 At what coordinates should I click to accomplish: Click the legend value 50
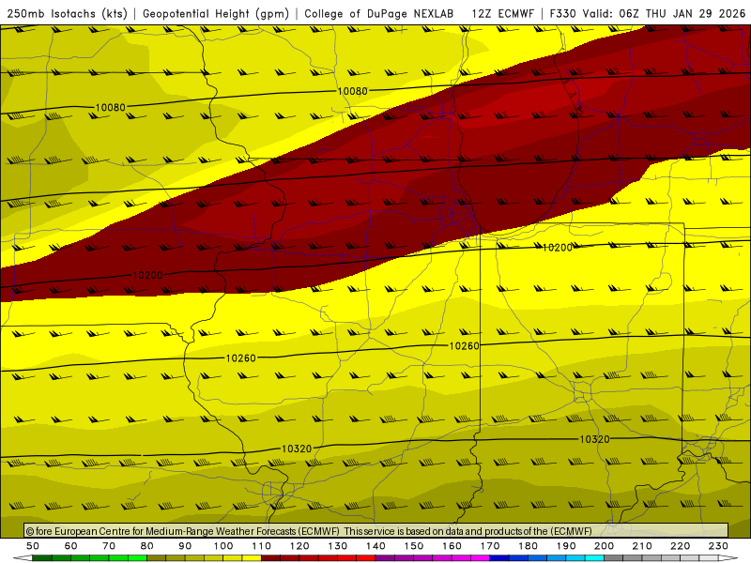pos(33,546)
